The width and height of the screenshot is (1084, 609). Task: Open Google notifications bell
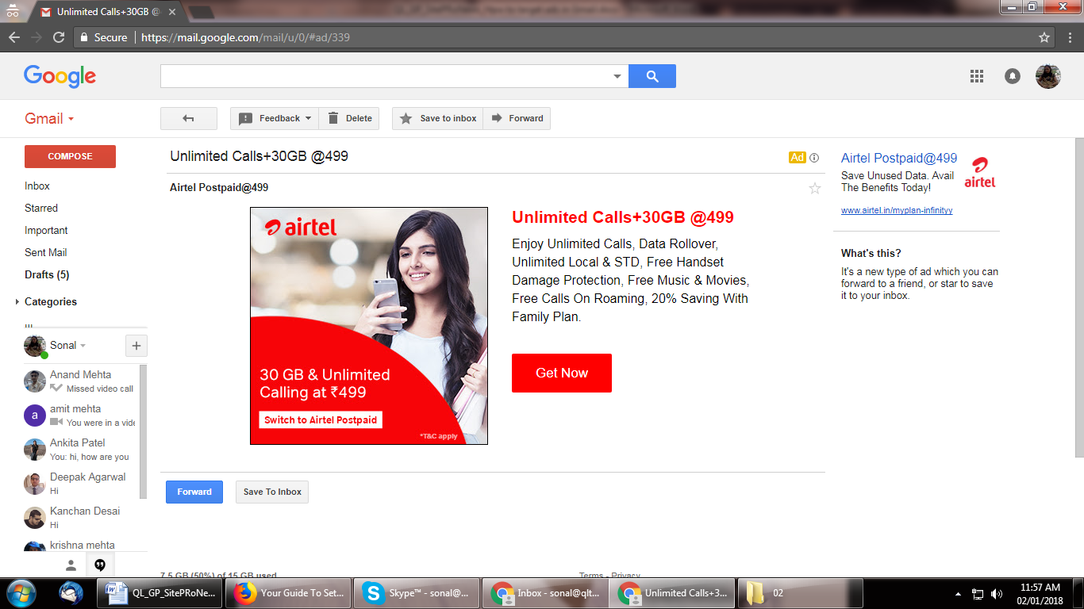pos(1013,76)
